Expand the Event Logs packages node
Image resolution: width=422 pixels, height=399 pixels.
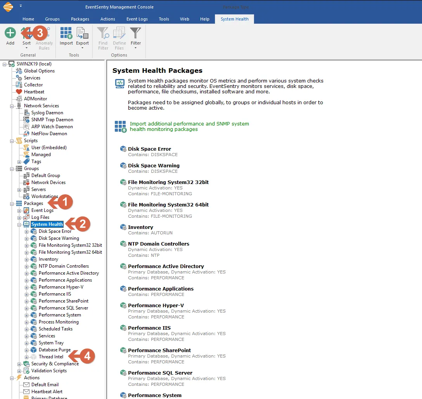click(x=19, y=210)
